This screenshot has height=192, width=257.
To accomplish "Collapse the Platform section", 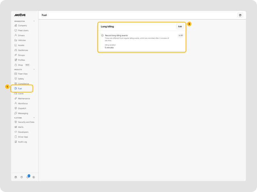I will (34, 118).
